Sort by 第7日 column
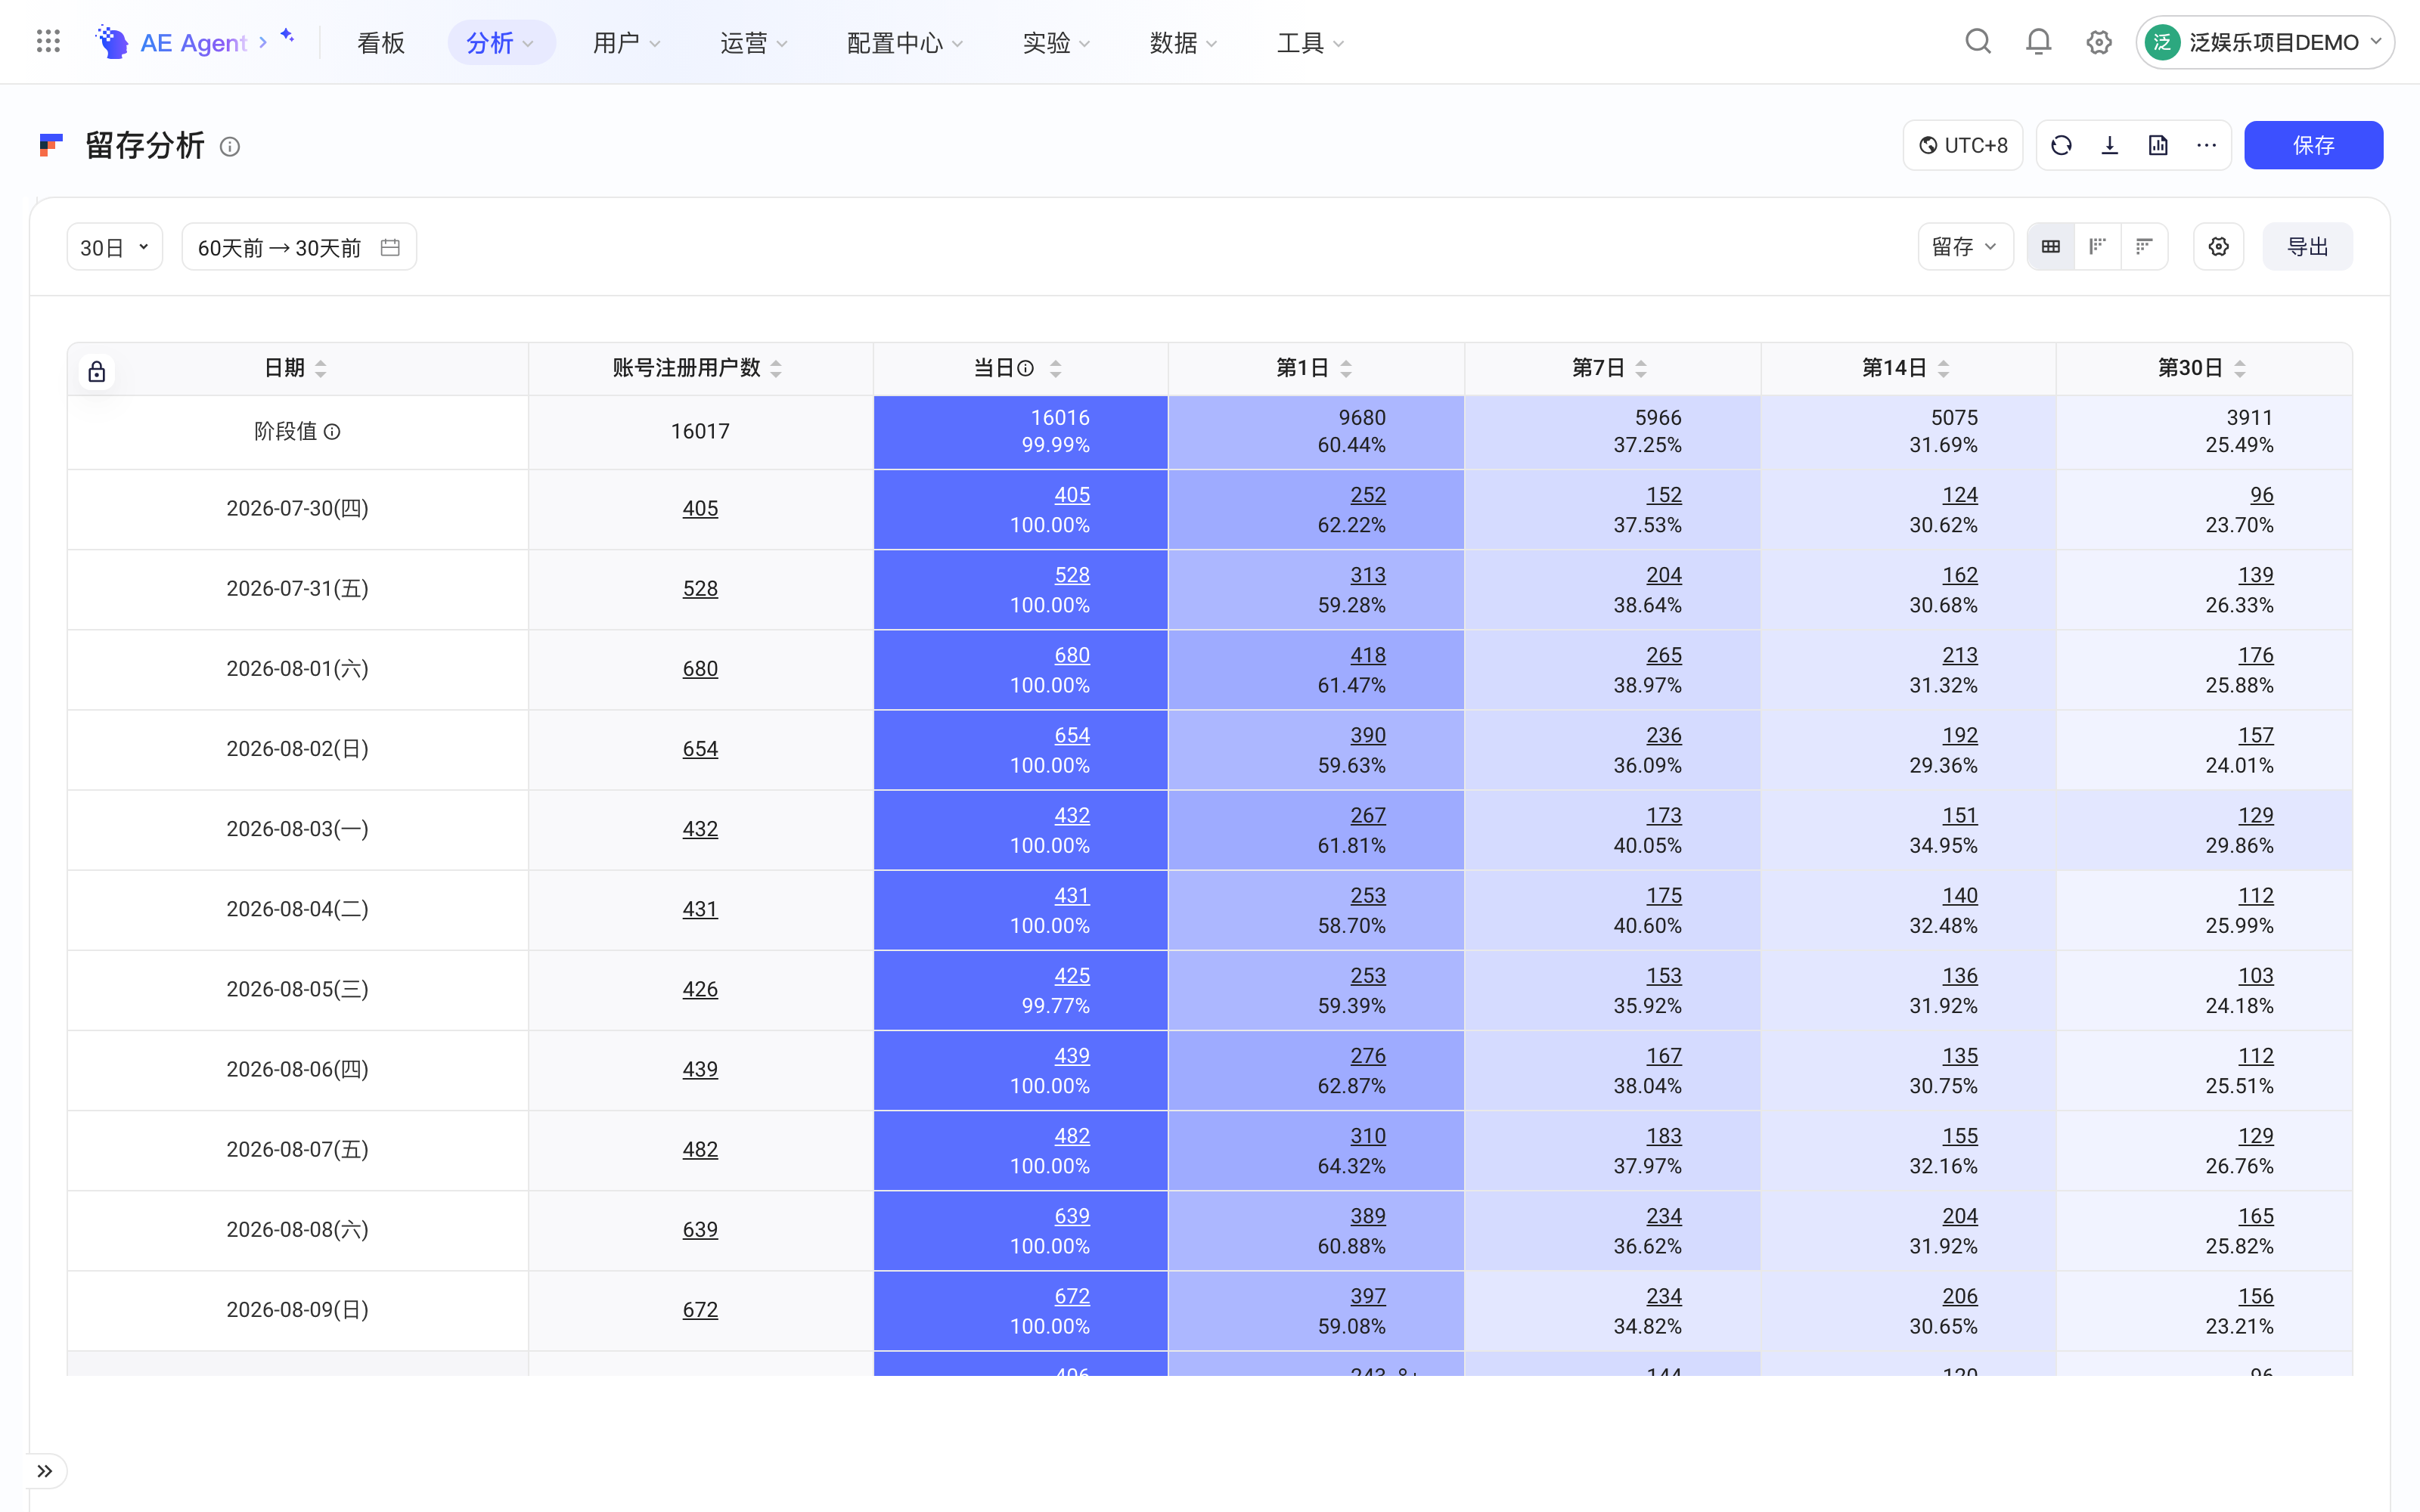 pyautogui.click(x=1641, y=369)
